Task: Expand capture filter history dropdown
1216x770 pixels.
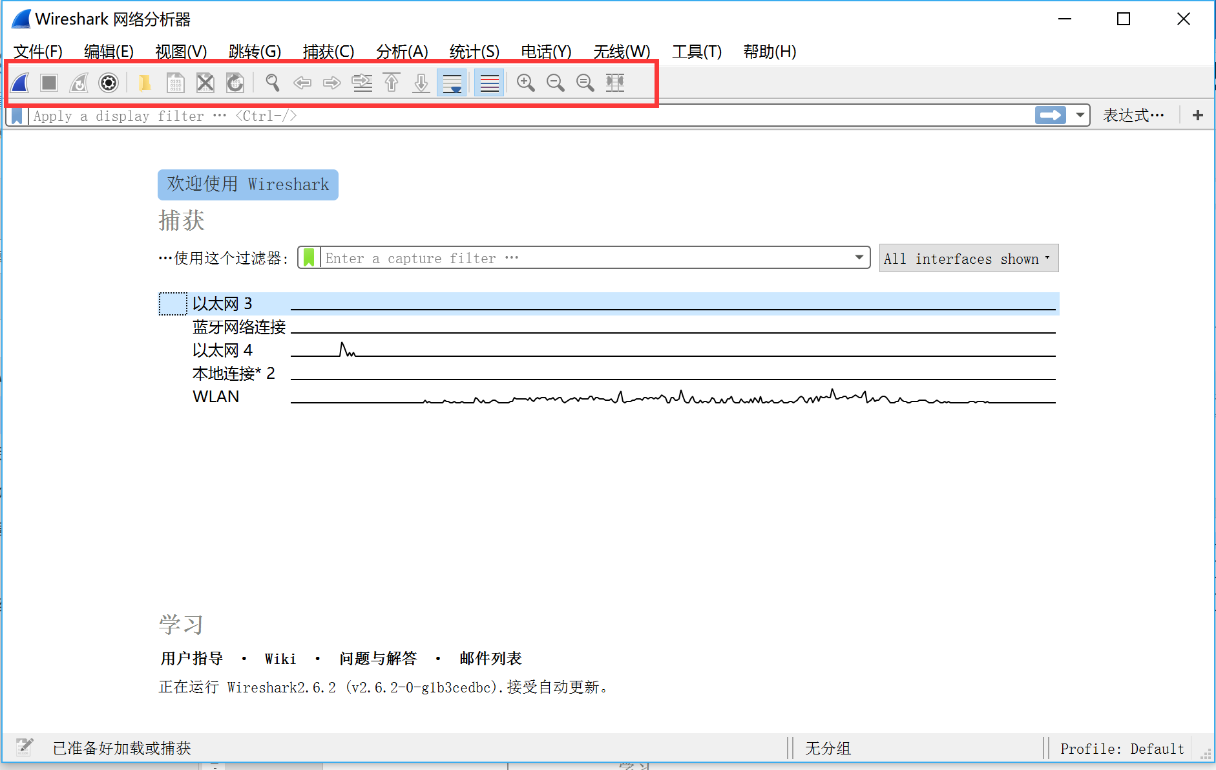Action: (x=859, y=257)
